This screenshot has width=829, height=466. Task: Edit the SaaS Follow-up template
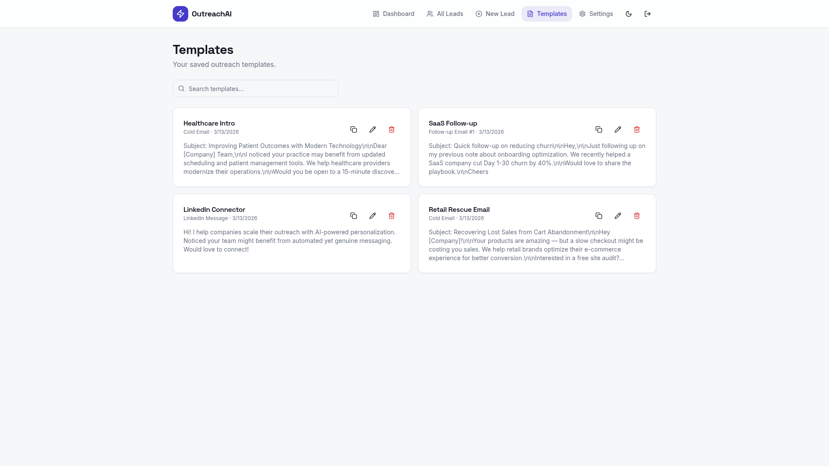pyautogui.click(x=618, y=129)
